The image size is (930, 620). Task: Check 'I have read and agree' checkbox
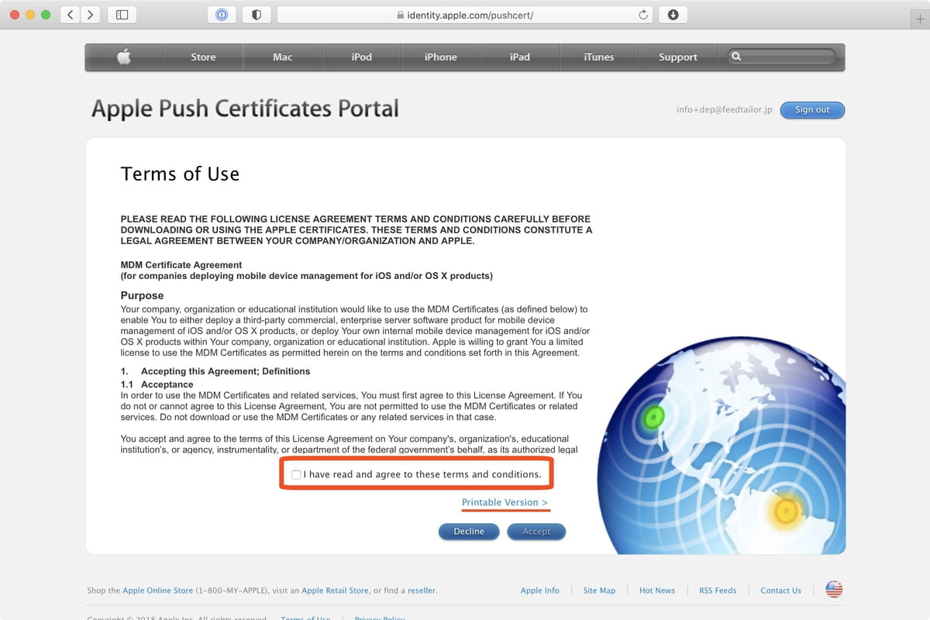tap(296, 474)
